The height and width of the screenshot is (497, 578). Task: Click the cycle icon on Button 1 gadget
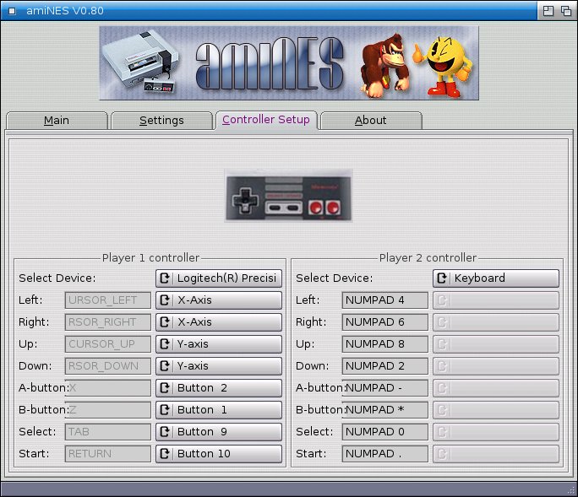[165, 410]
